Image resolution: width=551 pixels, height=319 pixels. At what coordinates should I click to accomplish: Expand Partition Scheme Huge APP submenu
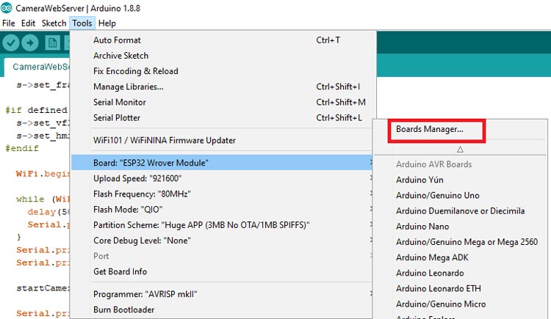click(222, 224)
